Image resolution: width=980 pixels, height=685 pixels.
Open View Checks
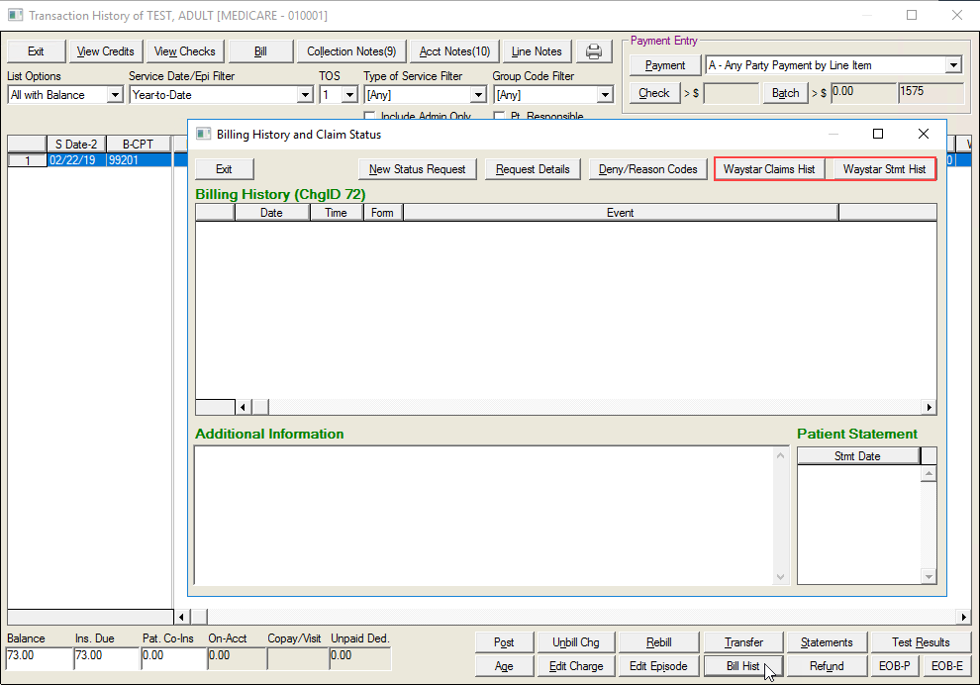pos(185,51)
